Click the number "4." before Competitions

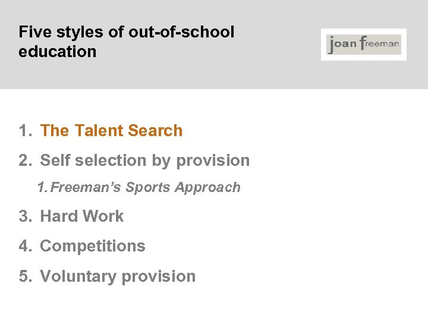[x=25, y=246]
